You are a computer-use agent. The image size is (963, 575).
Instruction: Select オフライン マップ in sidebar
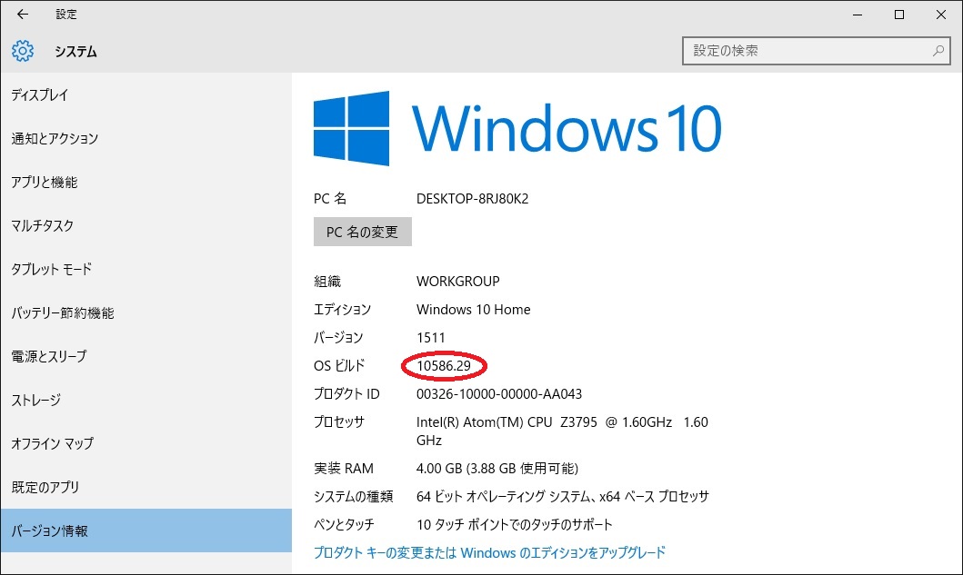pyautogui.click(x=52, y=444)
